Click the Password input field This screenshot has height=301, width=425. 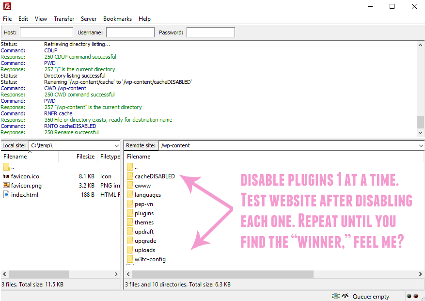click(211, 32)
